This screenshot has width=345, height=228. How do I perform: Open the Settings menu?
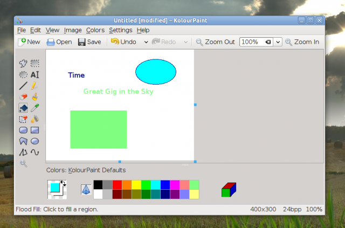pos(121,30)
